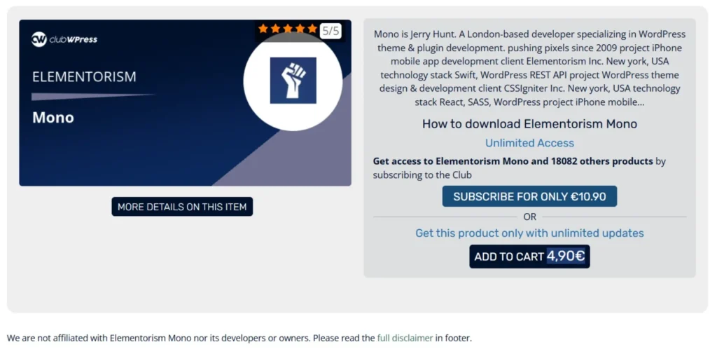Screen dimensions: 717x356
Task: Open the full disclaimer link
Action: [405, 338]
